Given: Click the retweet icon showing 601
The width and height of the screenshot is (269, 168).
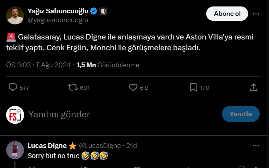Looking at the screenshot, I should point(73,87).
